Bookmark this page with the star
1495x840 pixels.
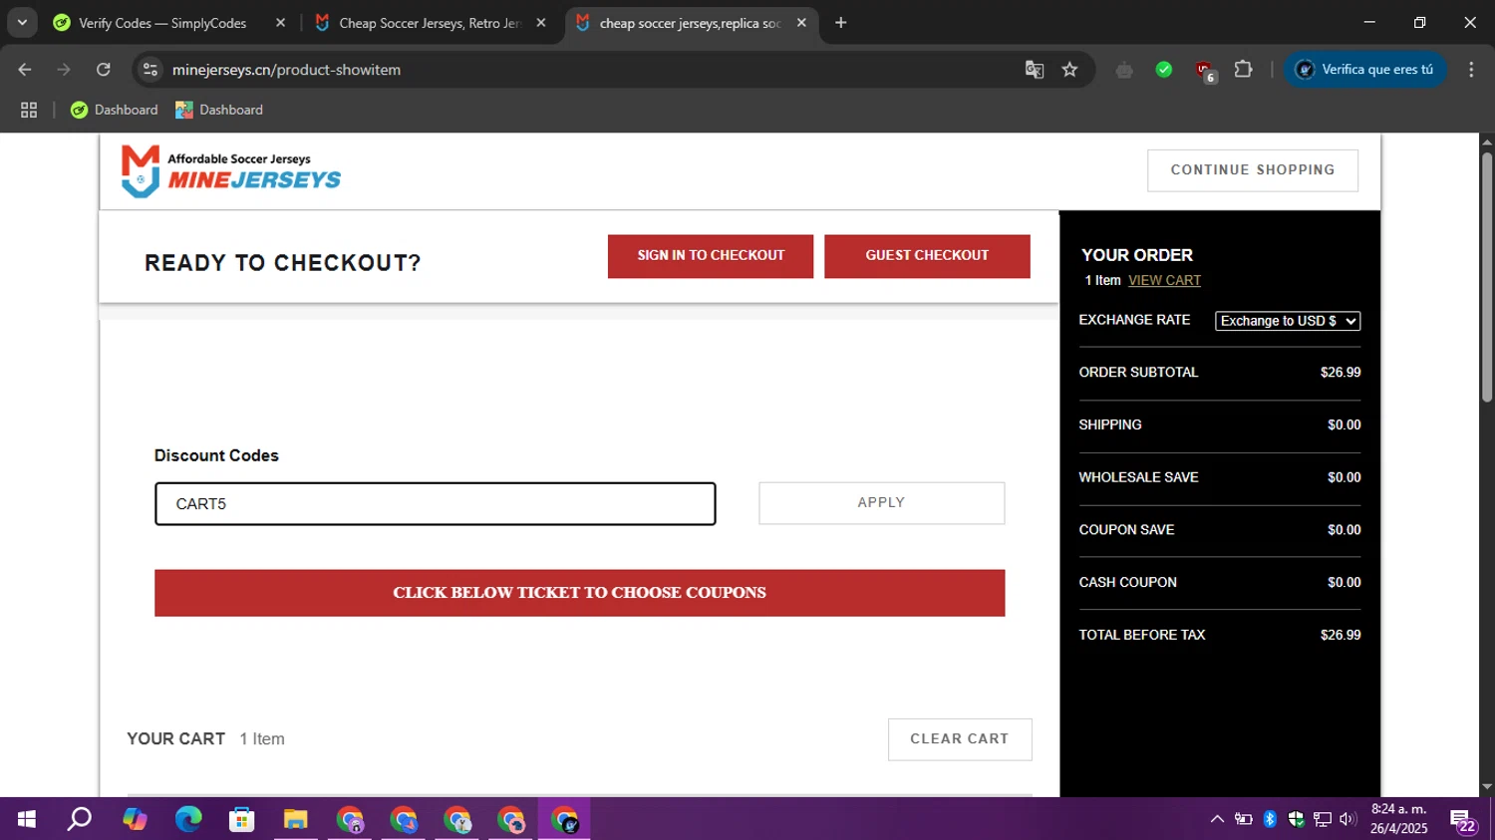coord(1069,70)
